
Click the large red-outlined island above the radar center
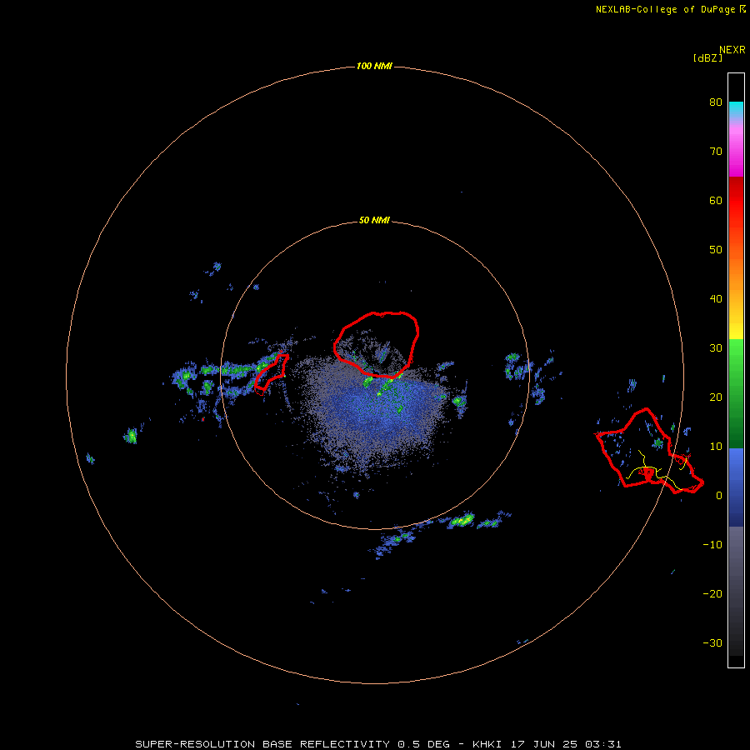[377, 344]
